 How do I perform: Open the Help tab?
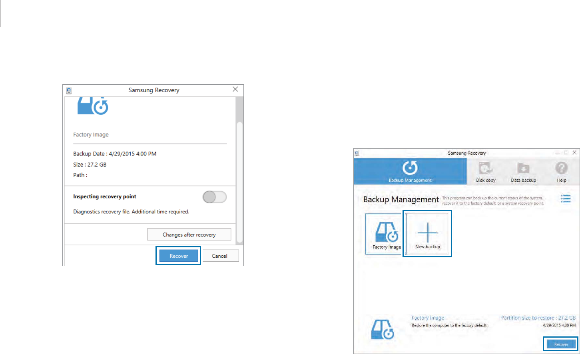pos(562,171)
